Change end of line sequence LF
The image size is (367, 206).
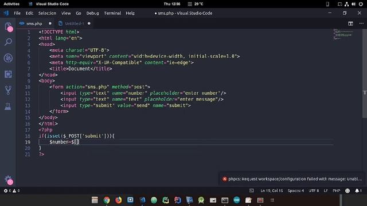pos(326,191)
